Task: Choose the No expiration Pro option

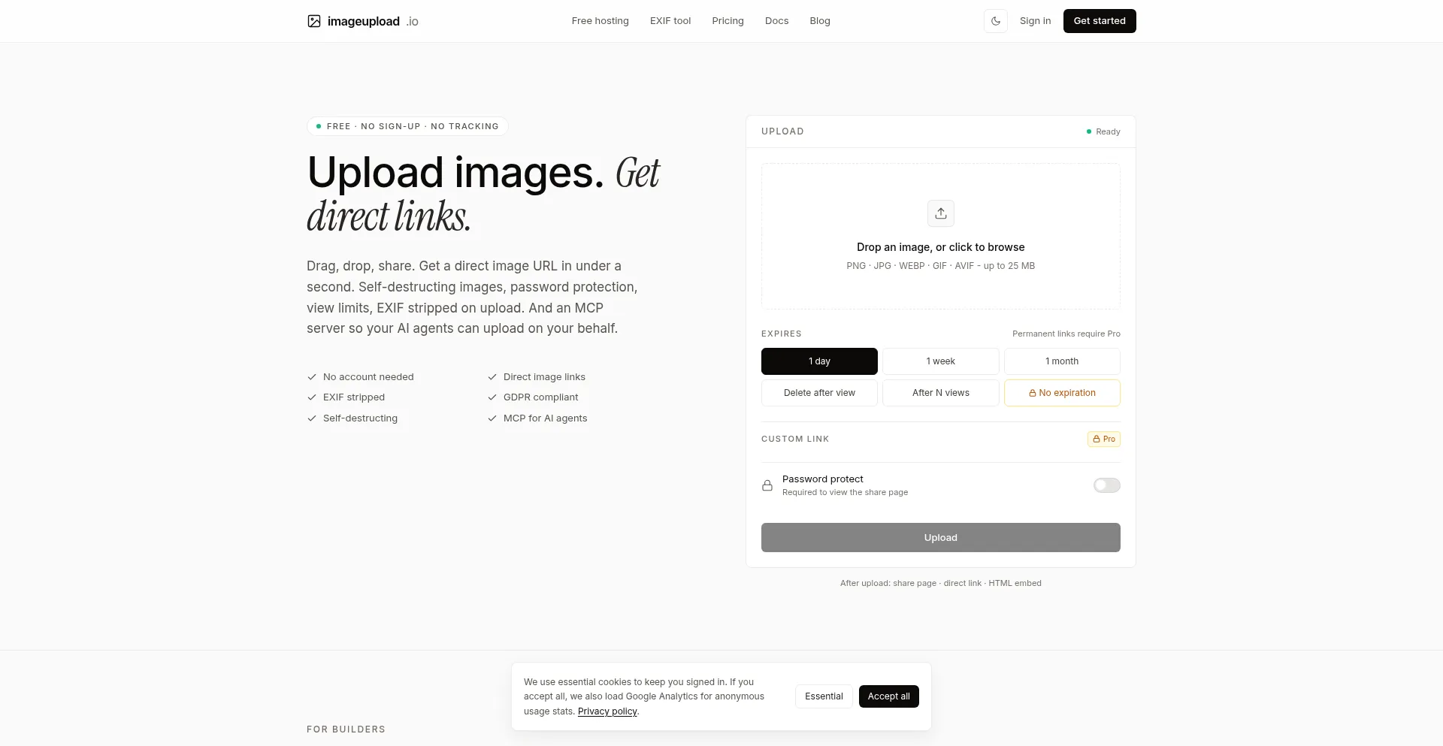Action: 1062,393
